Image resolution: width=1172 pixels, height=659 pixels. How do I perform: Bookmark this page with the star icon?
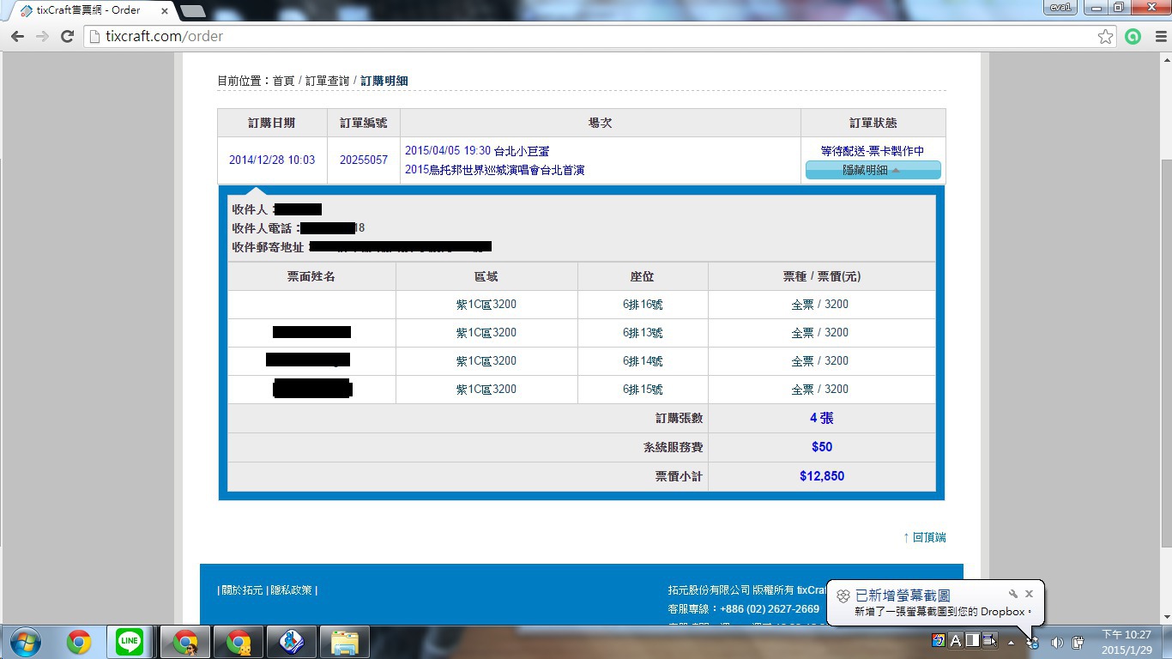(x=1106, y=37)
